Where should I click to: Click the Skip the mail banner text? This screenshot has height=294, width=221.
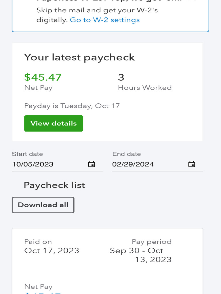pos(97,11)
